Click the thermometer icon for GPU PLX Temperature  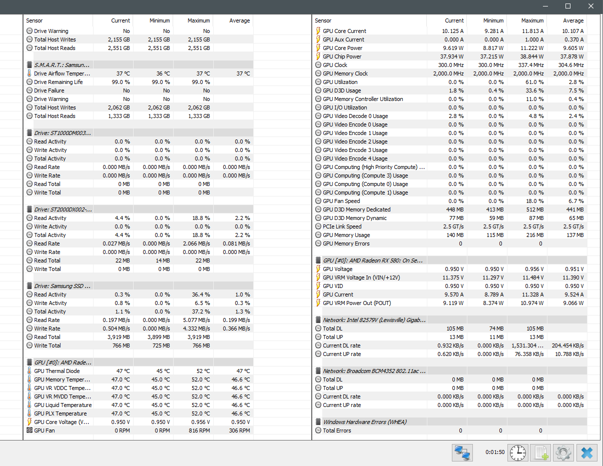(x=29, y=413)
